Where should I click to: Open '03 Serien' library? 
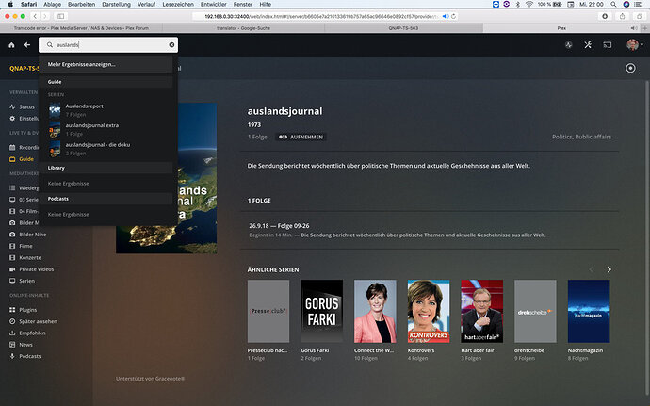coord(24,200)
